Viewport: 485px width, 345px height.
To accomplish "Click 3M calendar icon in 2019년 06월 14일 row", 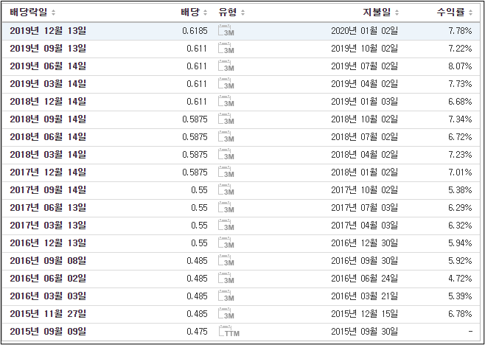I will pos(226,66).
